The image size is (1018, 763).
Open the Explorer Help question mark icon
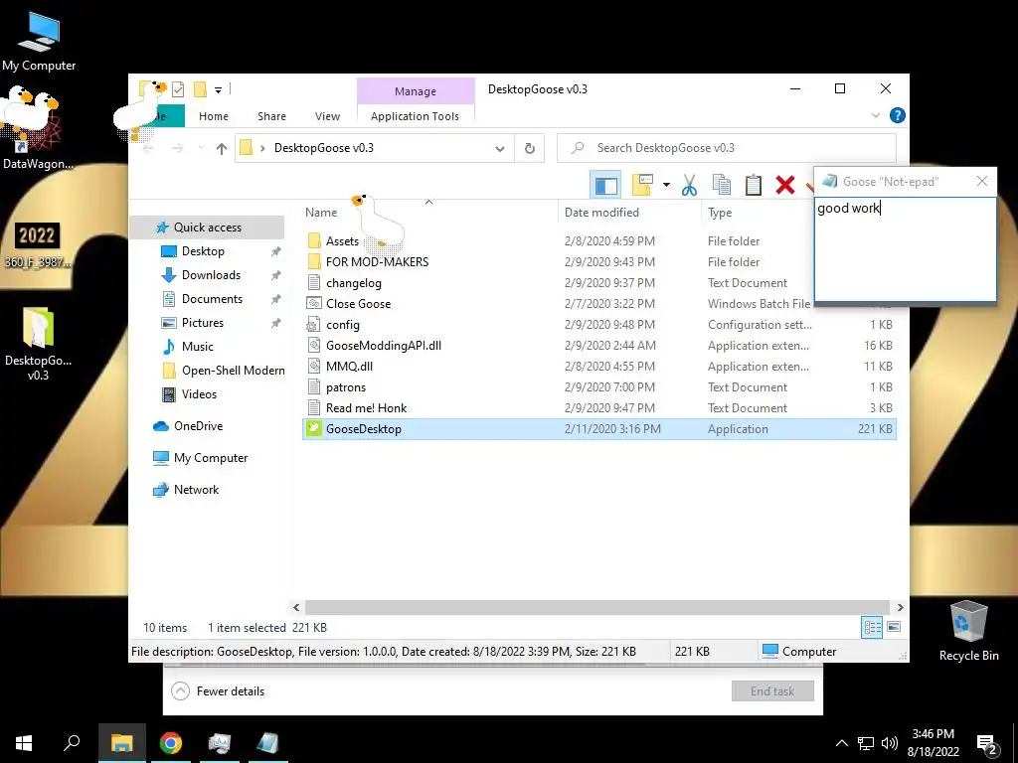coord(898,115)
